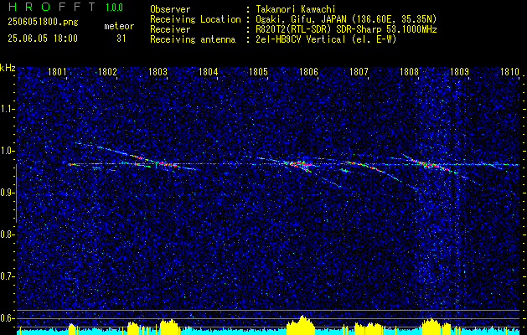Click the 1.0 kHz axis label

pyautogui.click(x=7, y=151)
